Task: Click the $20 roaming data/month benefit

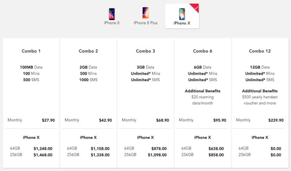Action: [x=202, y=100]
